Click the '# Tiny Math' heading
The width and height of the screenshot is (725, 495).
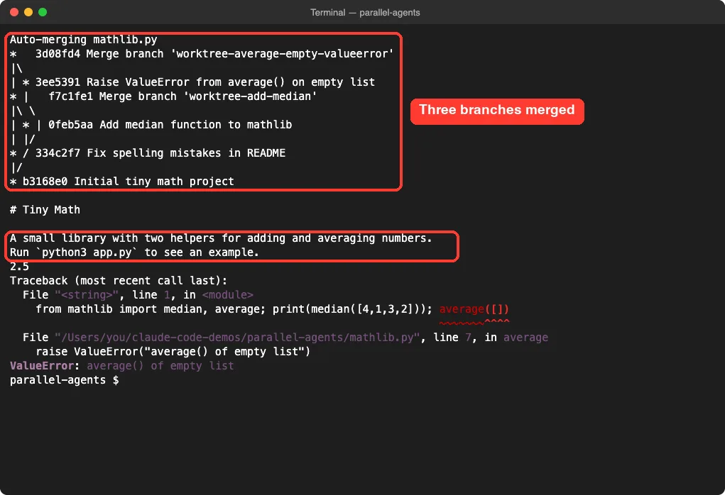pyautogui.click(x=45, y=210)
